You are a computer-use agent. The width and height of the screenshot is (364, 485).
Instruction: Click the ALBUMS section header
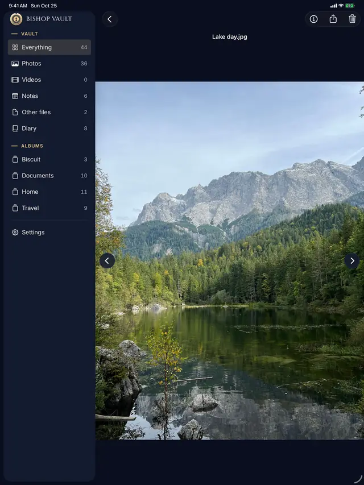[32, 146]
